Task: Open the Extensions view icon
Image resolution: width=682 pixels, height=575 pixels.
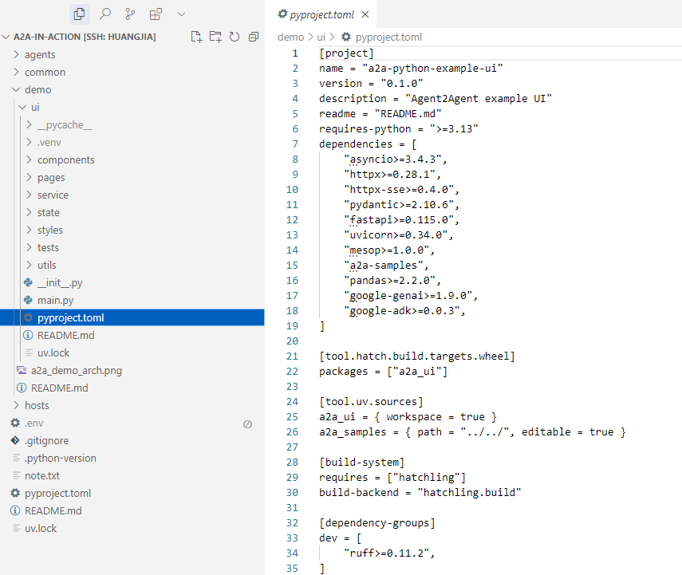Action: (x=156, y=14)
